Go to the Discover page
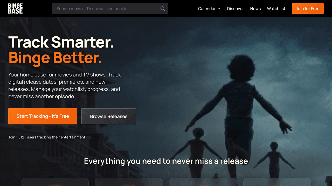 (x=236, y=9)
